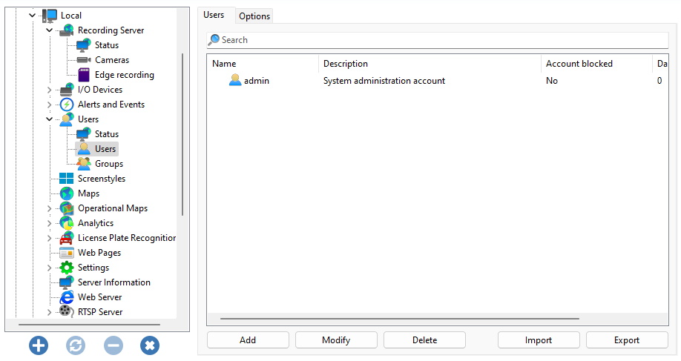Click the user Search field

click(x=438, y=40)
